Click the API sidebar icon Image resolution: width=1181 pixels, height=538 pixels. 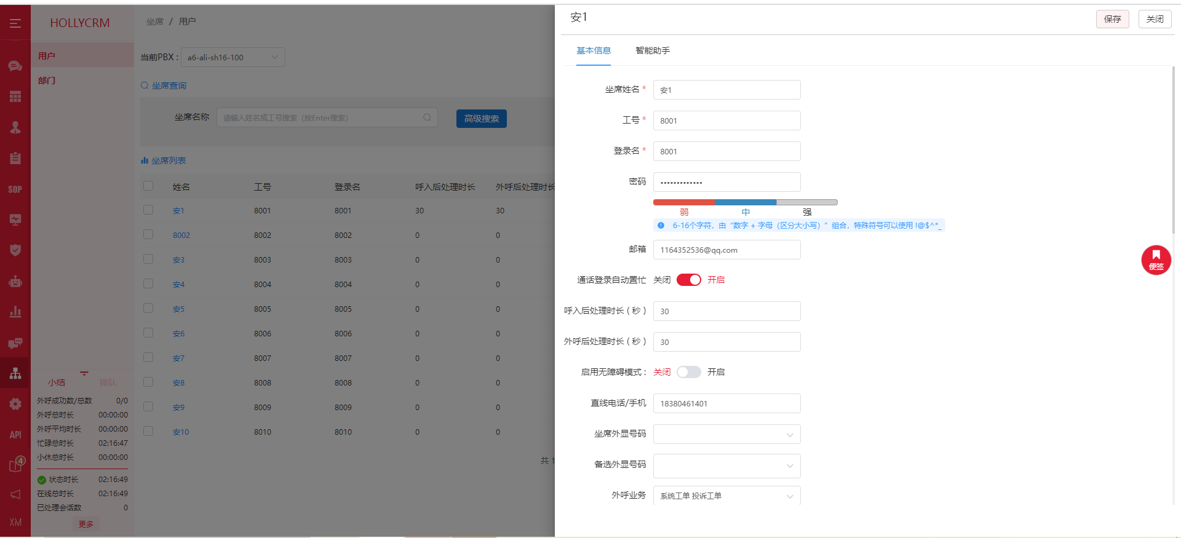[x=15, y=435]
